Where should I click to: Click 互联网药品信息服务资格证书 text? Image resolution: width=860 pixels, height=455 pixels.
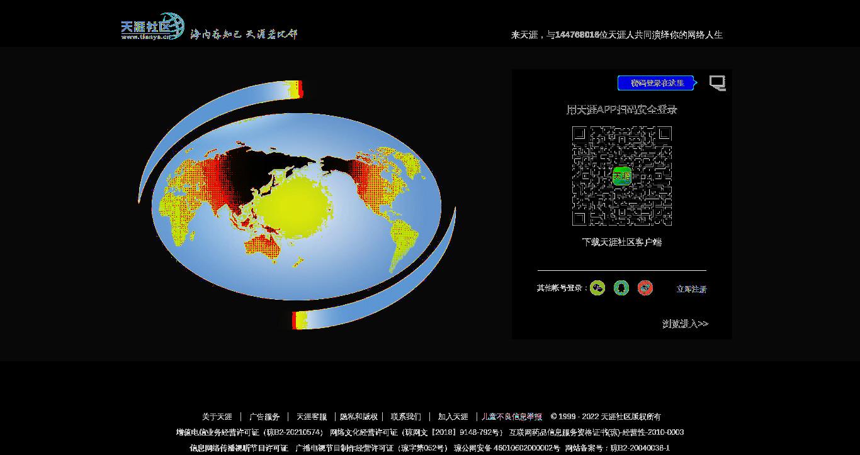click(596, 432)
